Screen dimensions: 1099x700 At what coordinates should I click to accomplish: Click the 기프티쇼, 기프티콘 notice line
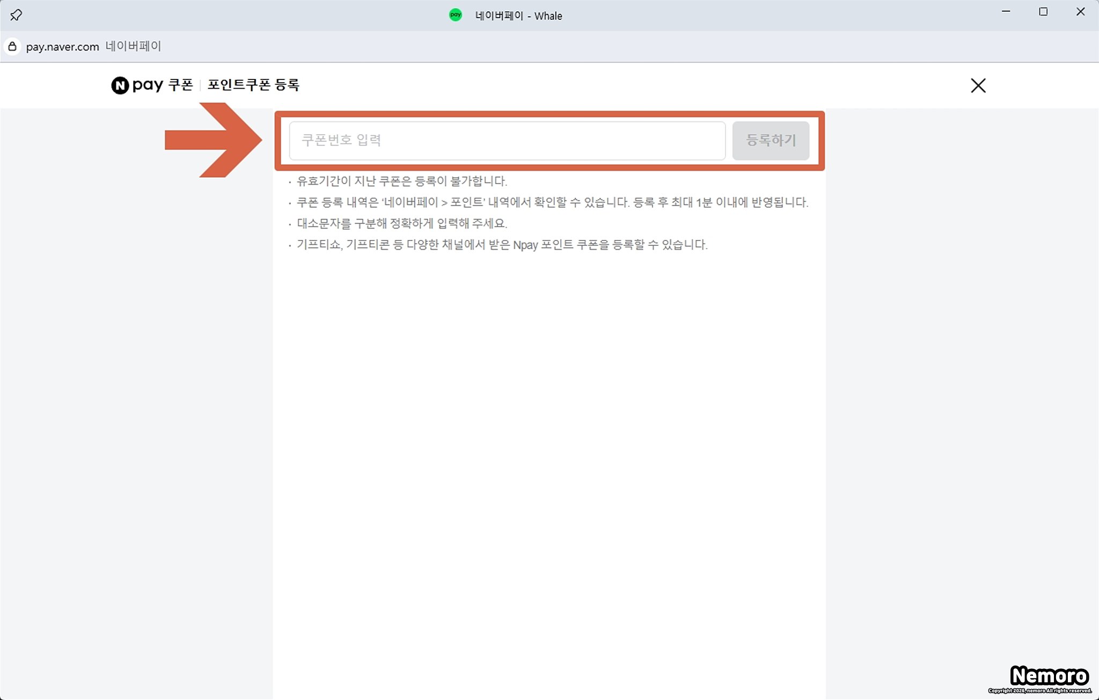click(502, 245)
